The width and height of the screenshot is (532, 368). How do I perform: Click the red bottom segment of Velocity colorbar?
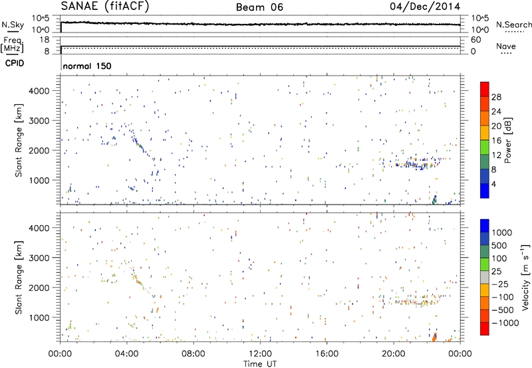485,329
